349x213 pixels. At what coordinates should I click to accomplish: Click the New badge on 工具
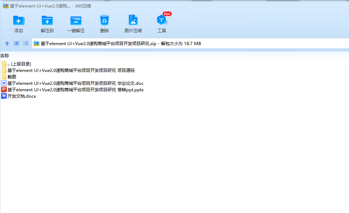click(167, 14)
